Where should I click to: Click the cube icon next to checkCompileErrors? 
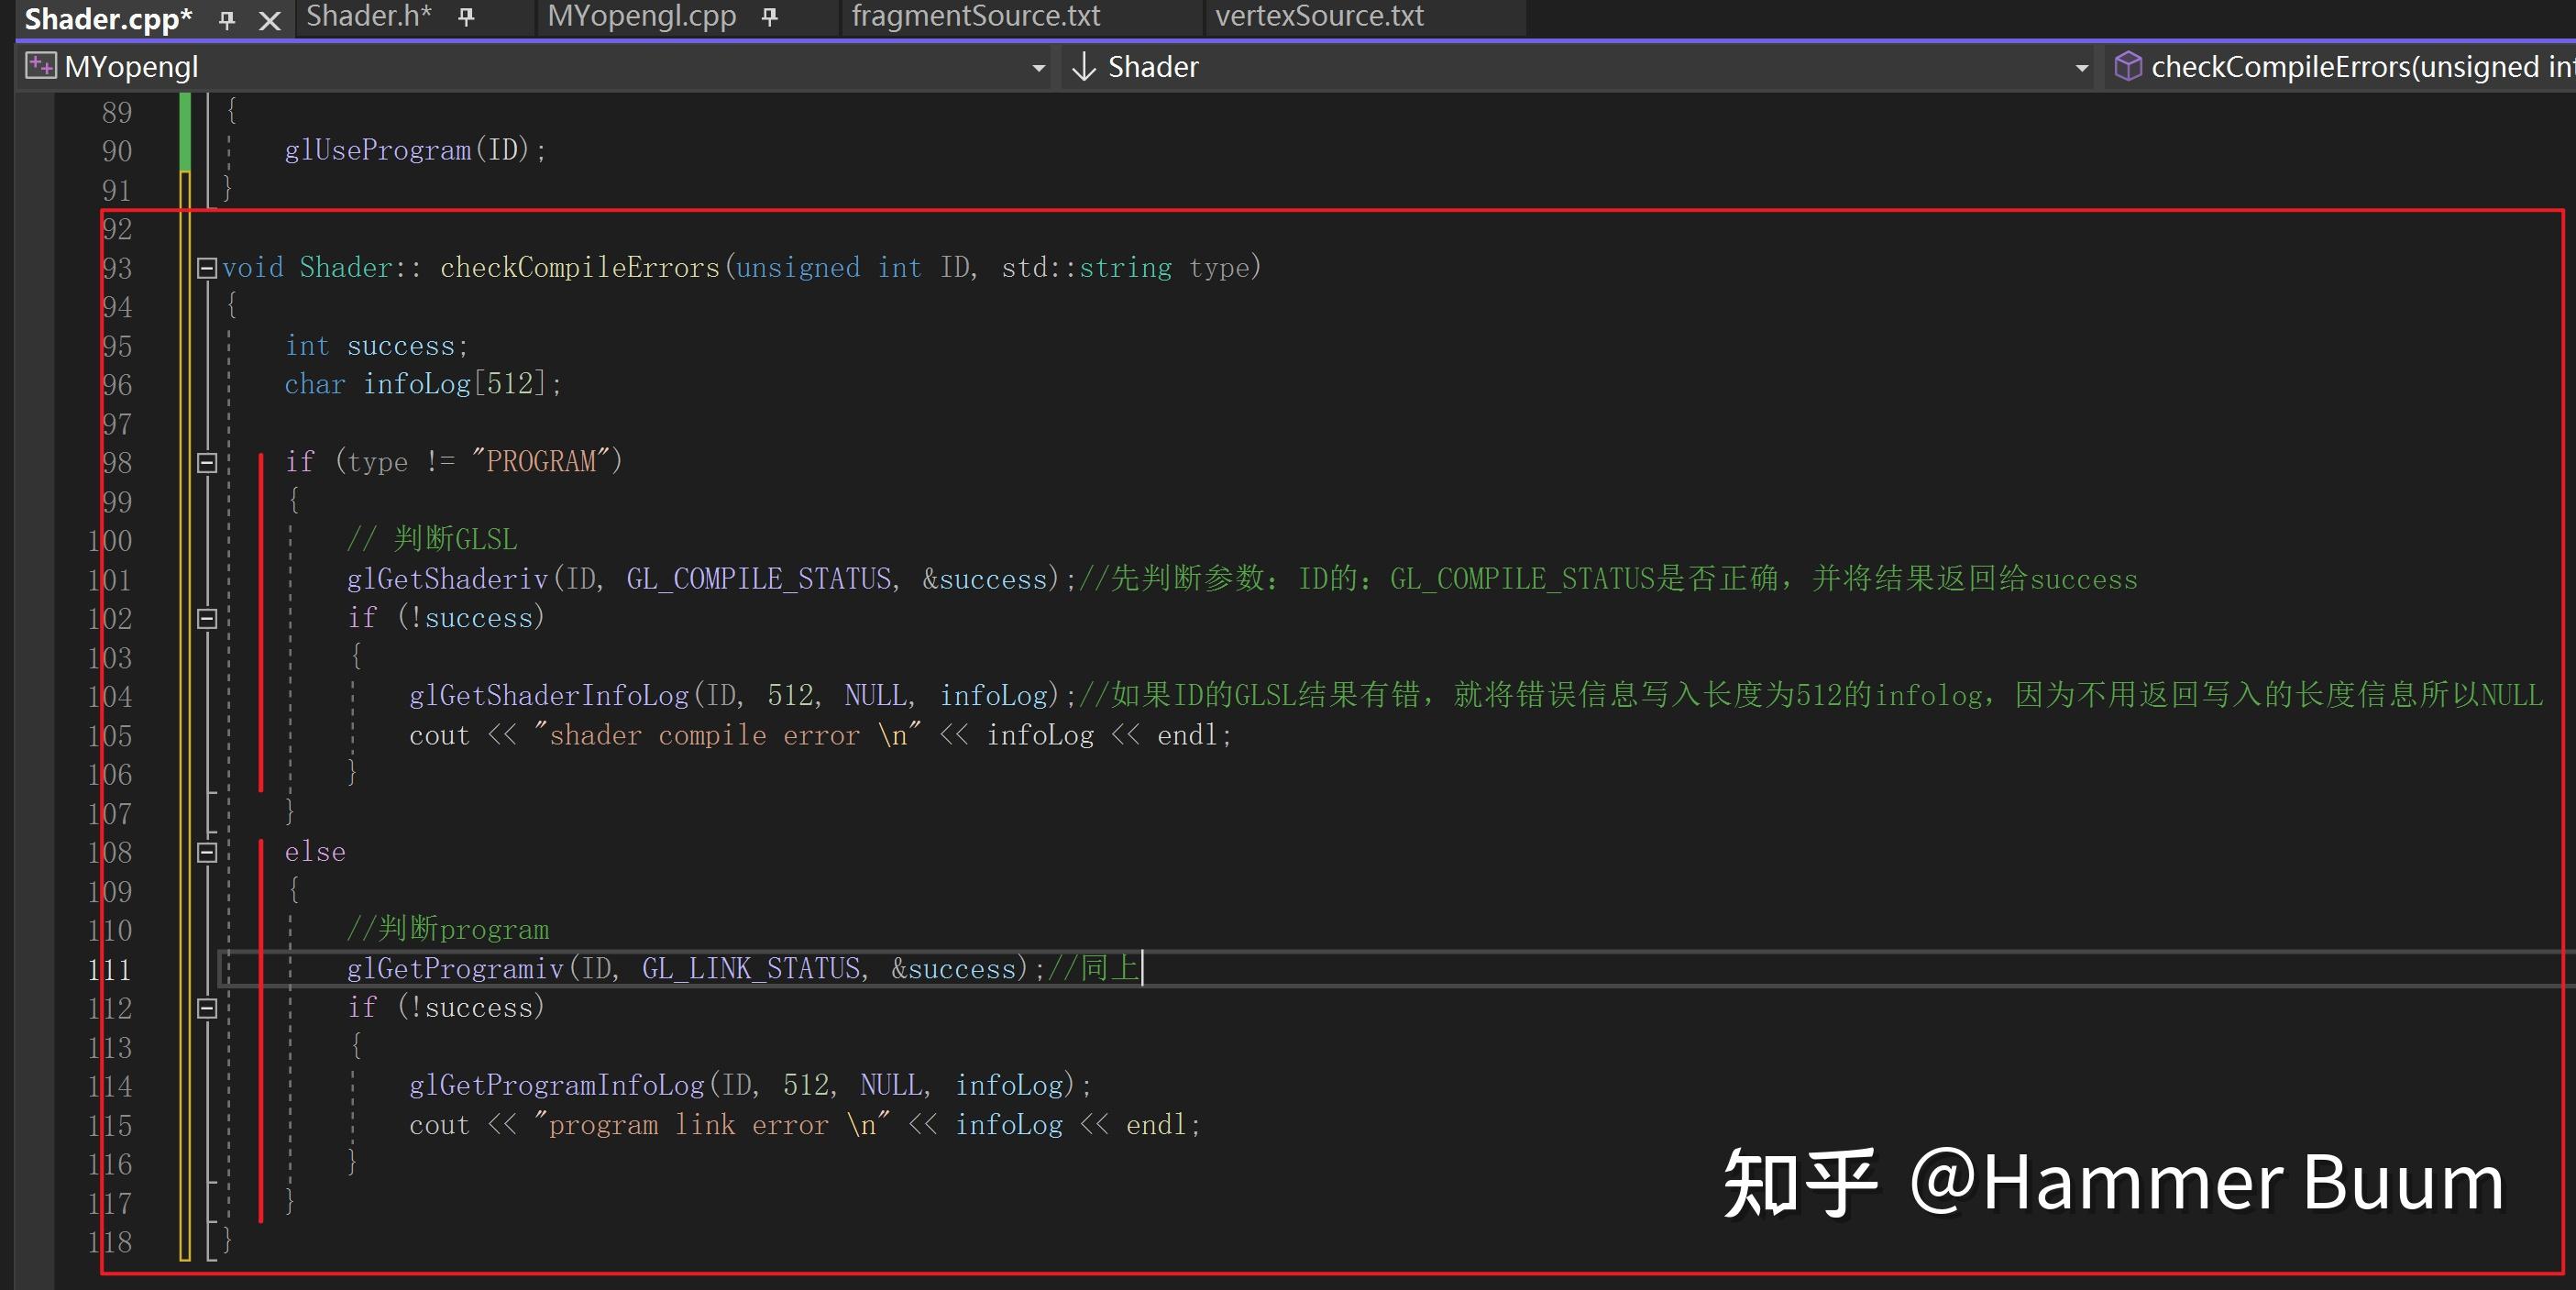coord(2129,66)
